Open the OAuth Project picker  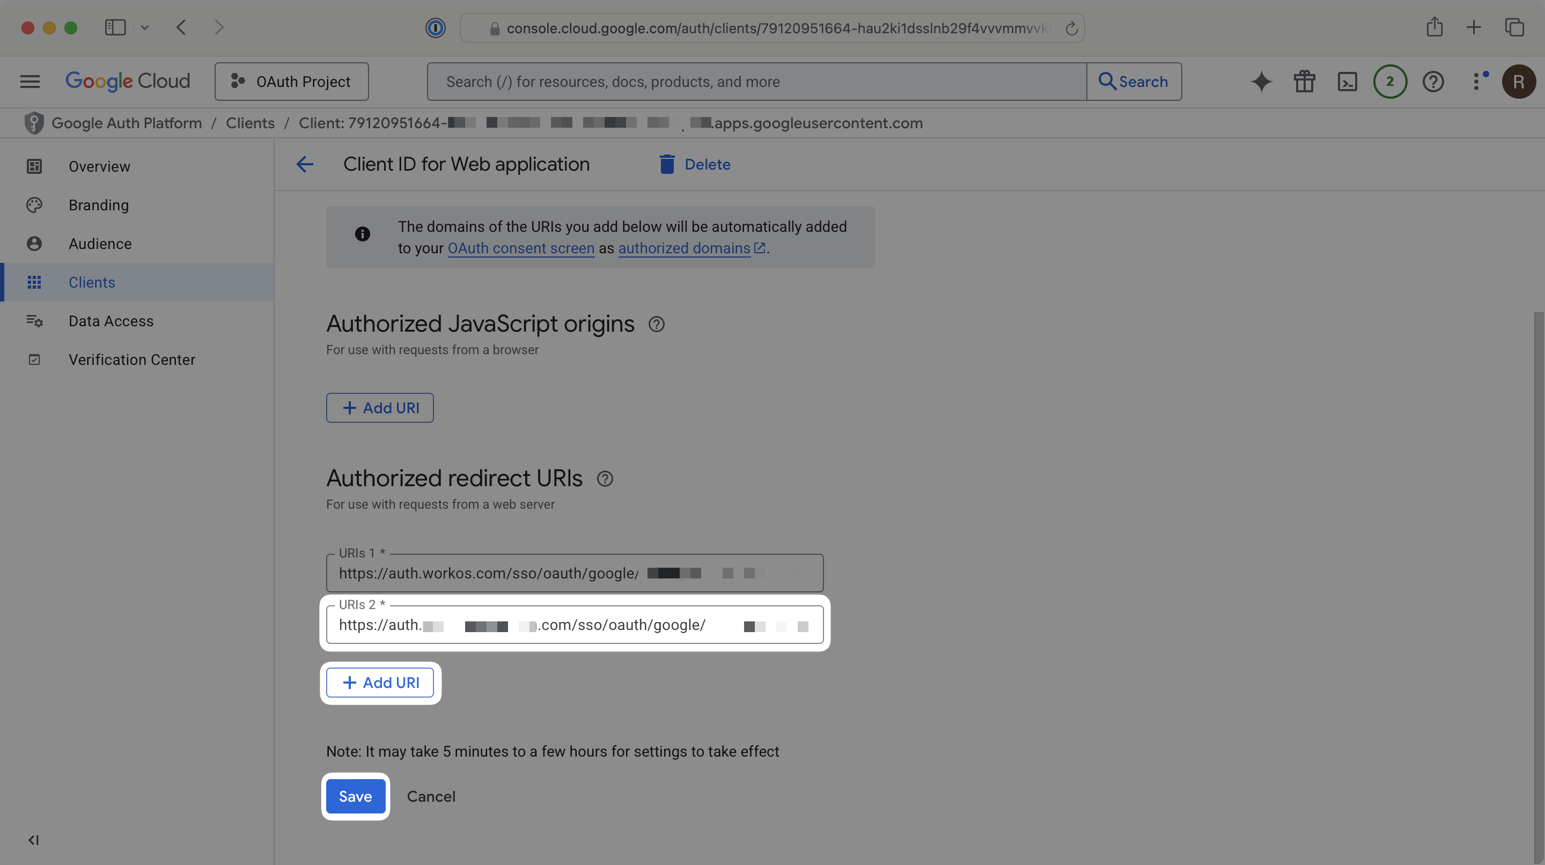[291, 82]
